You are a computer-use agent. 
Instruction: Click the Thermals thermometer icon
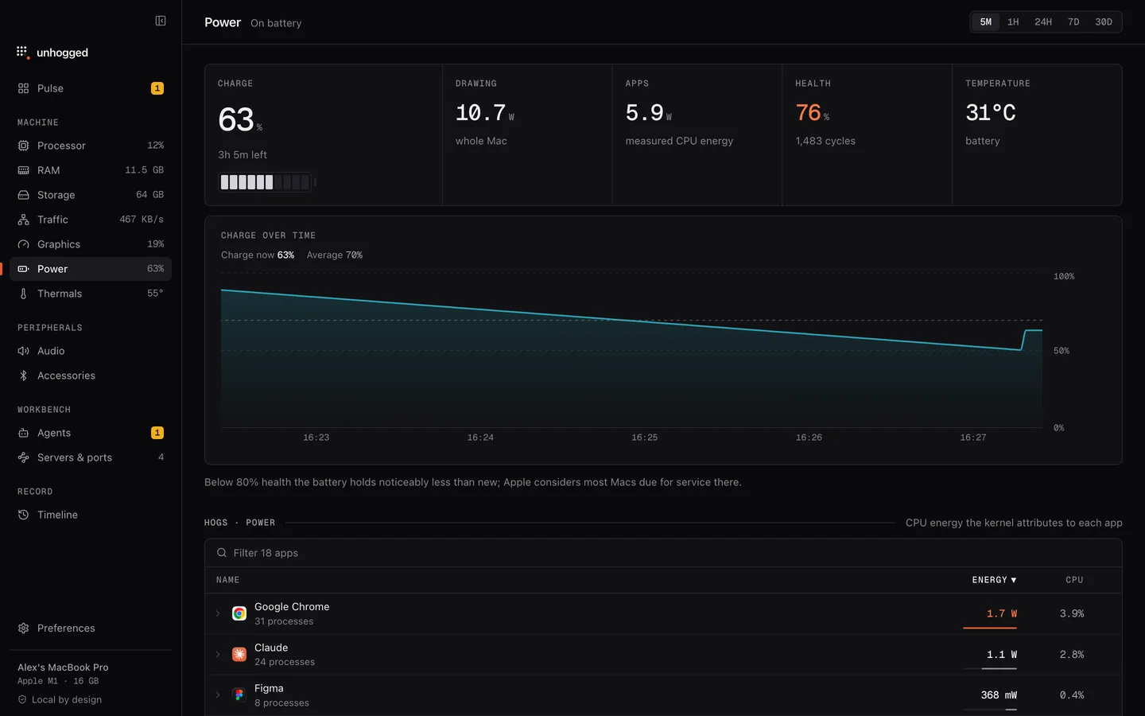(23, 294)
